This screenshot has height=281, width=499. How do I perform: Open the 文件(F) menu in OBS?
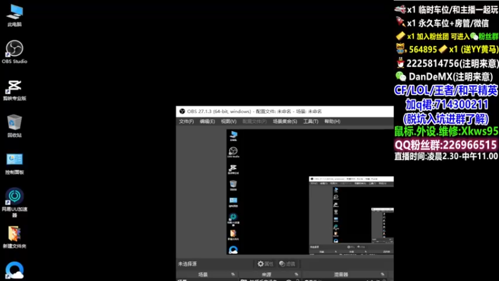[x=186, y=121]
